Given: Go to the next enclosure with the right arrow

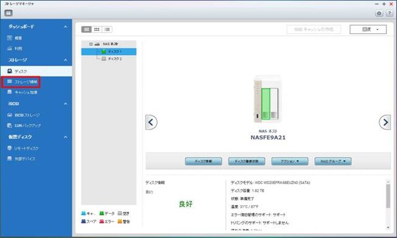Looking at the screenshot, I should pos(385,122).
